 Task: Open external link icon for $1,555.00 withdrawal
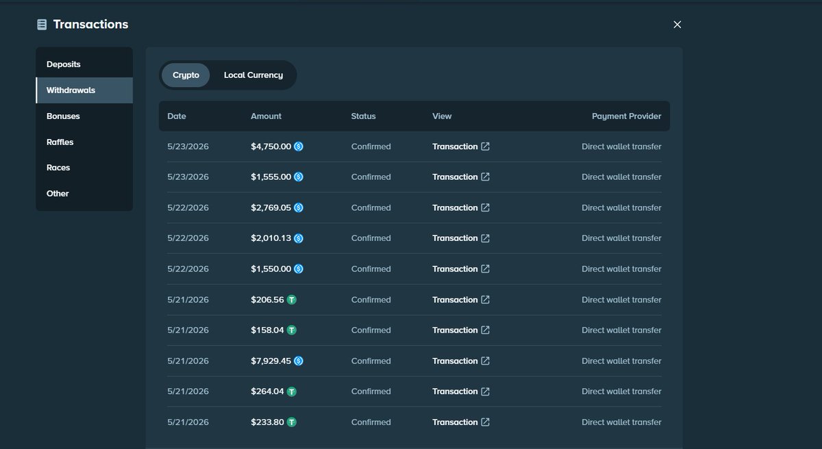486,177
